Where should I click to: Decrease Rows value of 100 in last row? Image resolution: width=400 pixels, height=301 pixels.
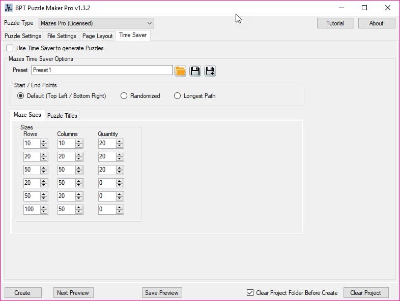click(44, 212)
